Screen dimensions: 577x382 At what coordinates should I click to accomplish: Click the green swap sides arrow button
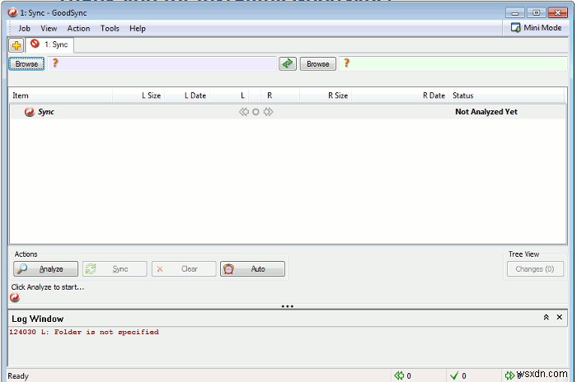click(288, 63)
